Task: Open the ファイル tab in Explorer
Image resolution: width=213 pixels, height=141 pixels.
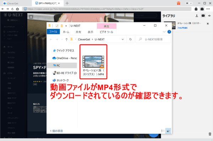Action: pos(53,32)
